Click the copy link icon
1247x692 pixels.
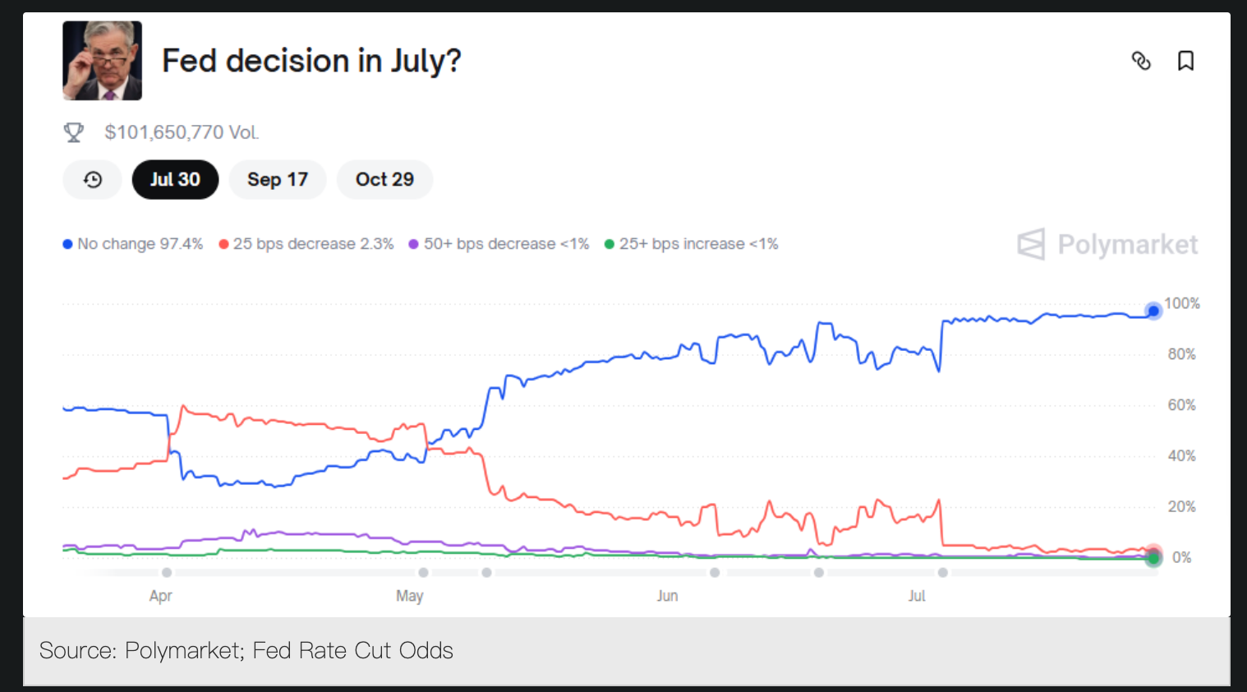click(1141, 61)
